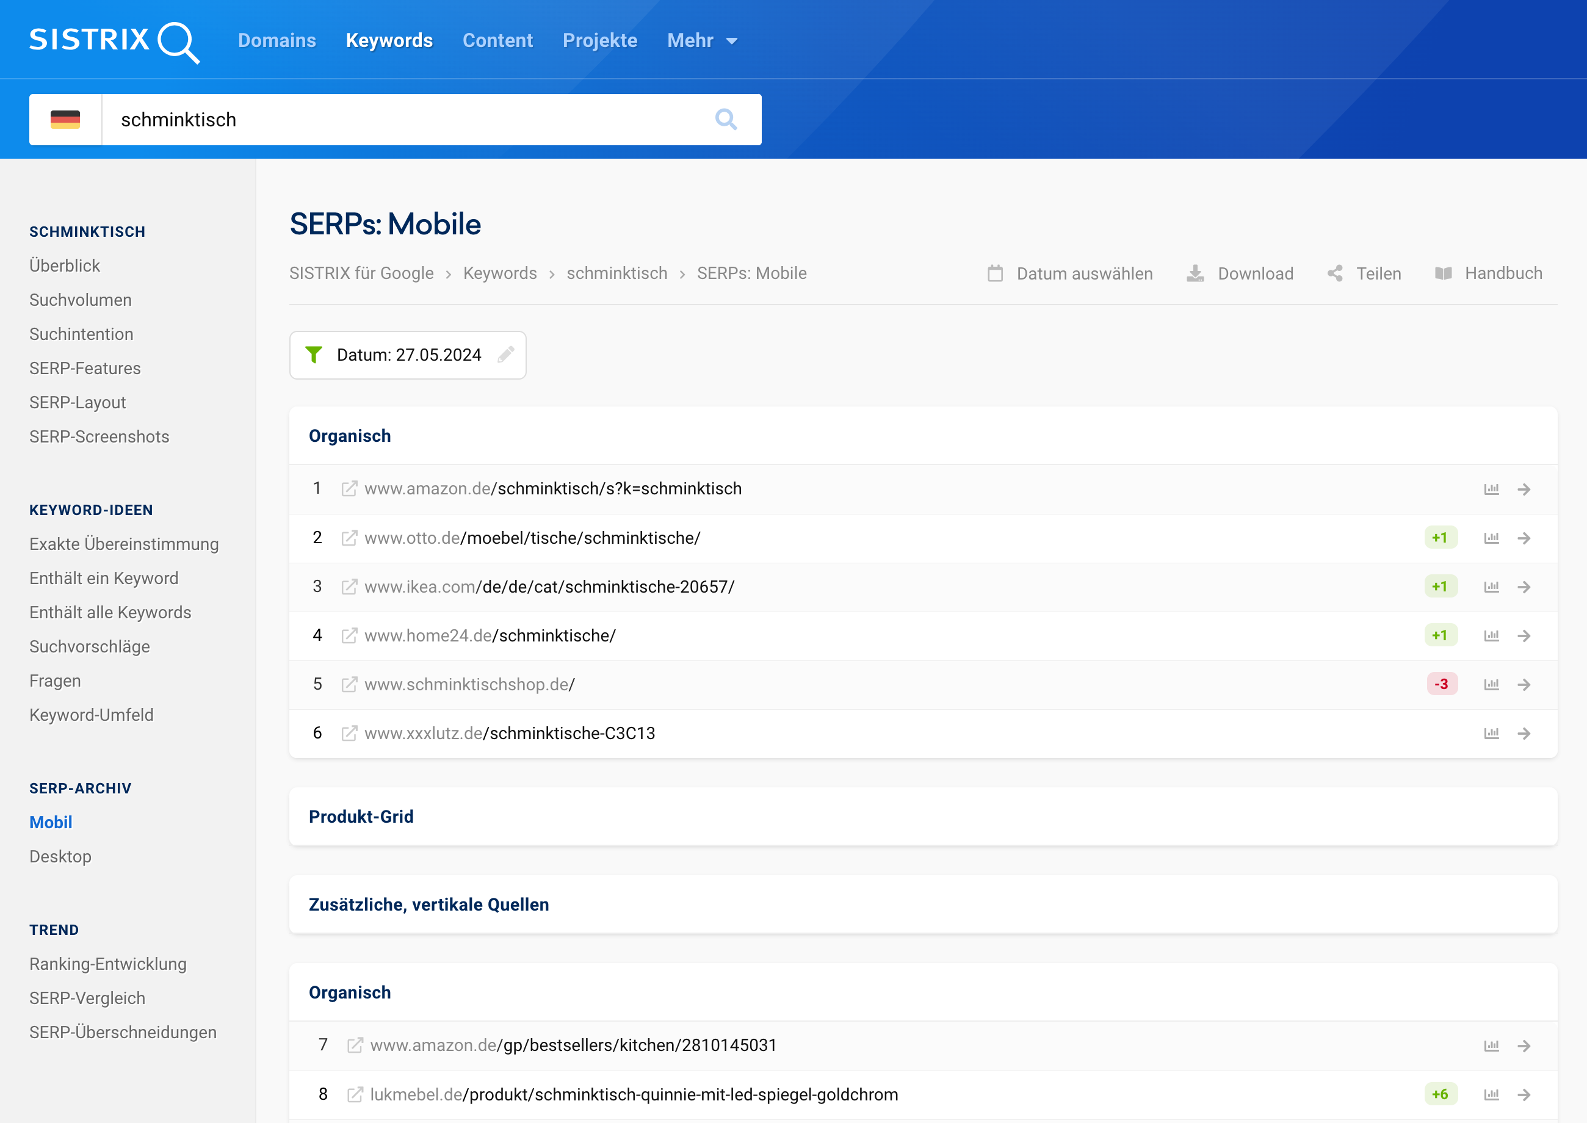The image size is (1587, 1123).
Task: Click the Download icon for export
Action: pyautogui.click(x=1195, y=272)
